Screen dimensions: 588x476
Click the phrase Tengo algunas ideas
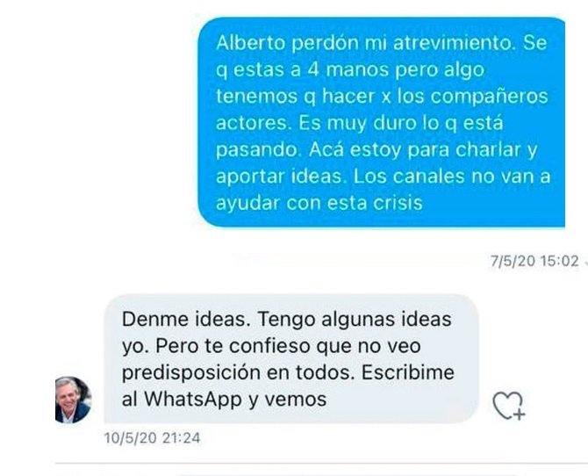click(x=355, y=320)
